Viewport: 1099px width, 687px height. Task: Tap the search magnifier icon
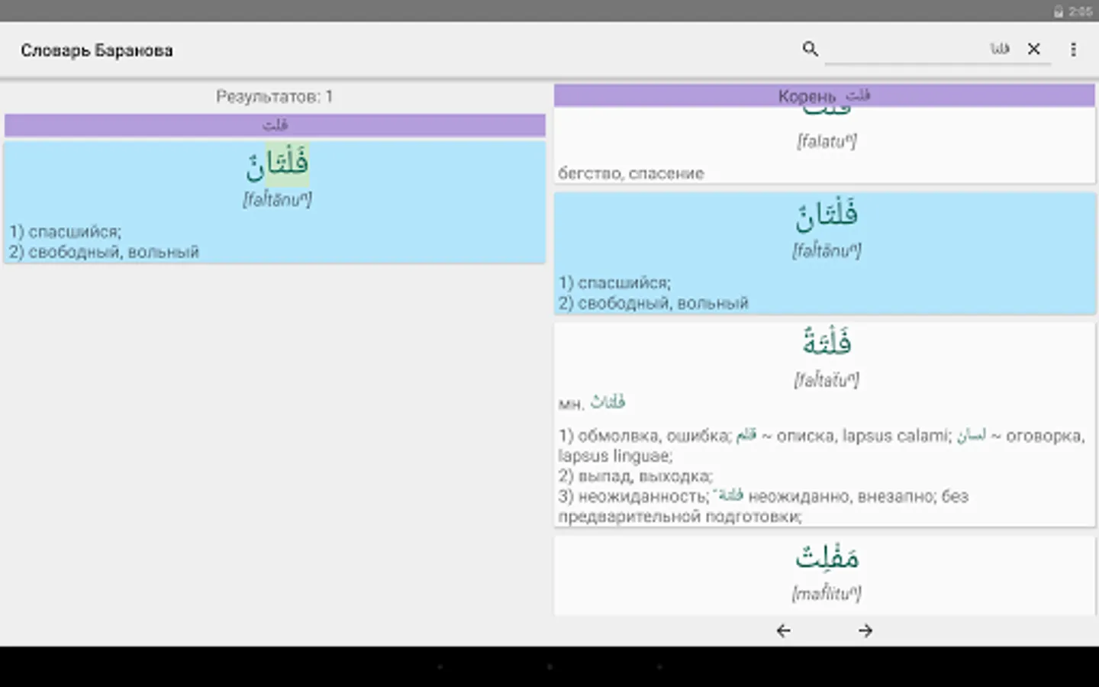[x=810, y=49]
